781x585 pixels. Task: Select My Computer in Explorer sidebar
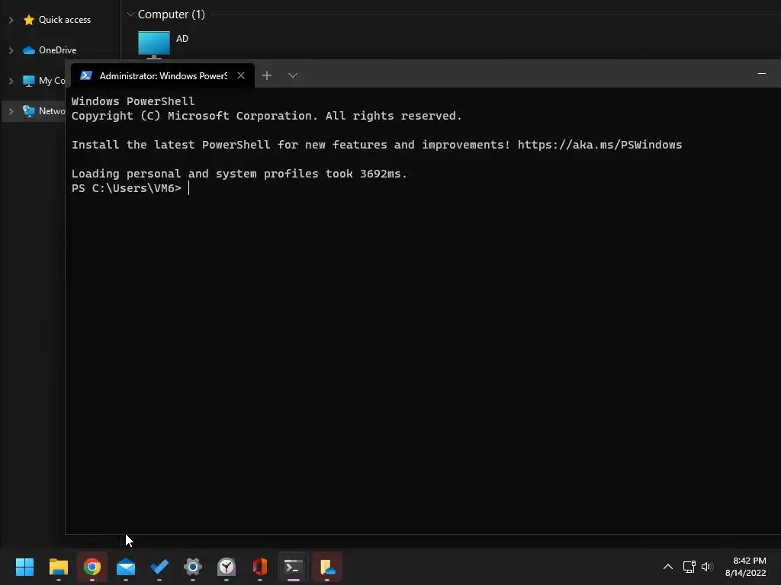(43, 81)
